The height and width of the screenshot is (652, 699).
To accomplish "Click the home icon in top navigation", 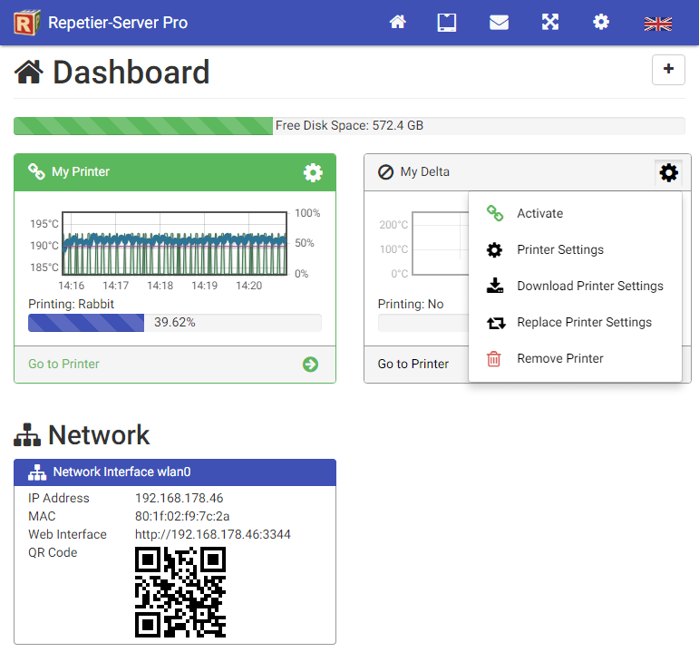I will coord(397,23).
